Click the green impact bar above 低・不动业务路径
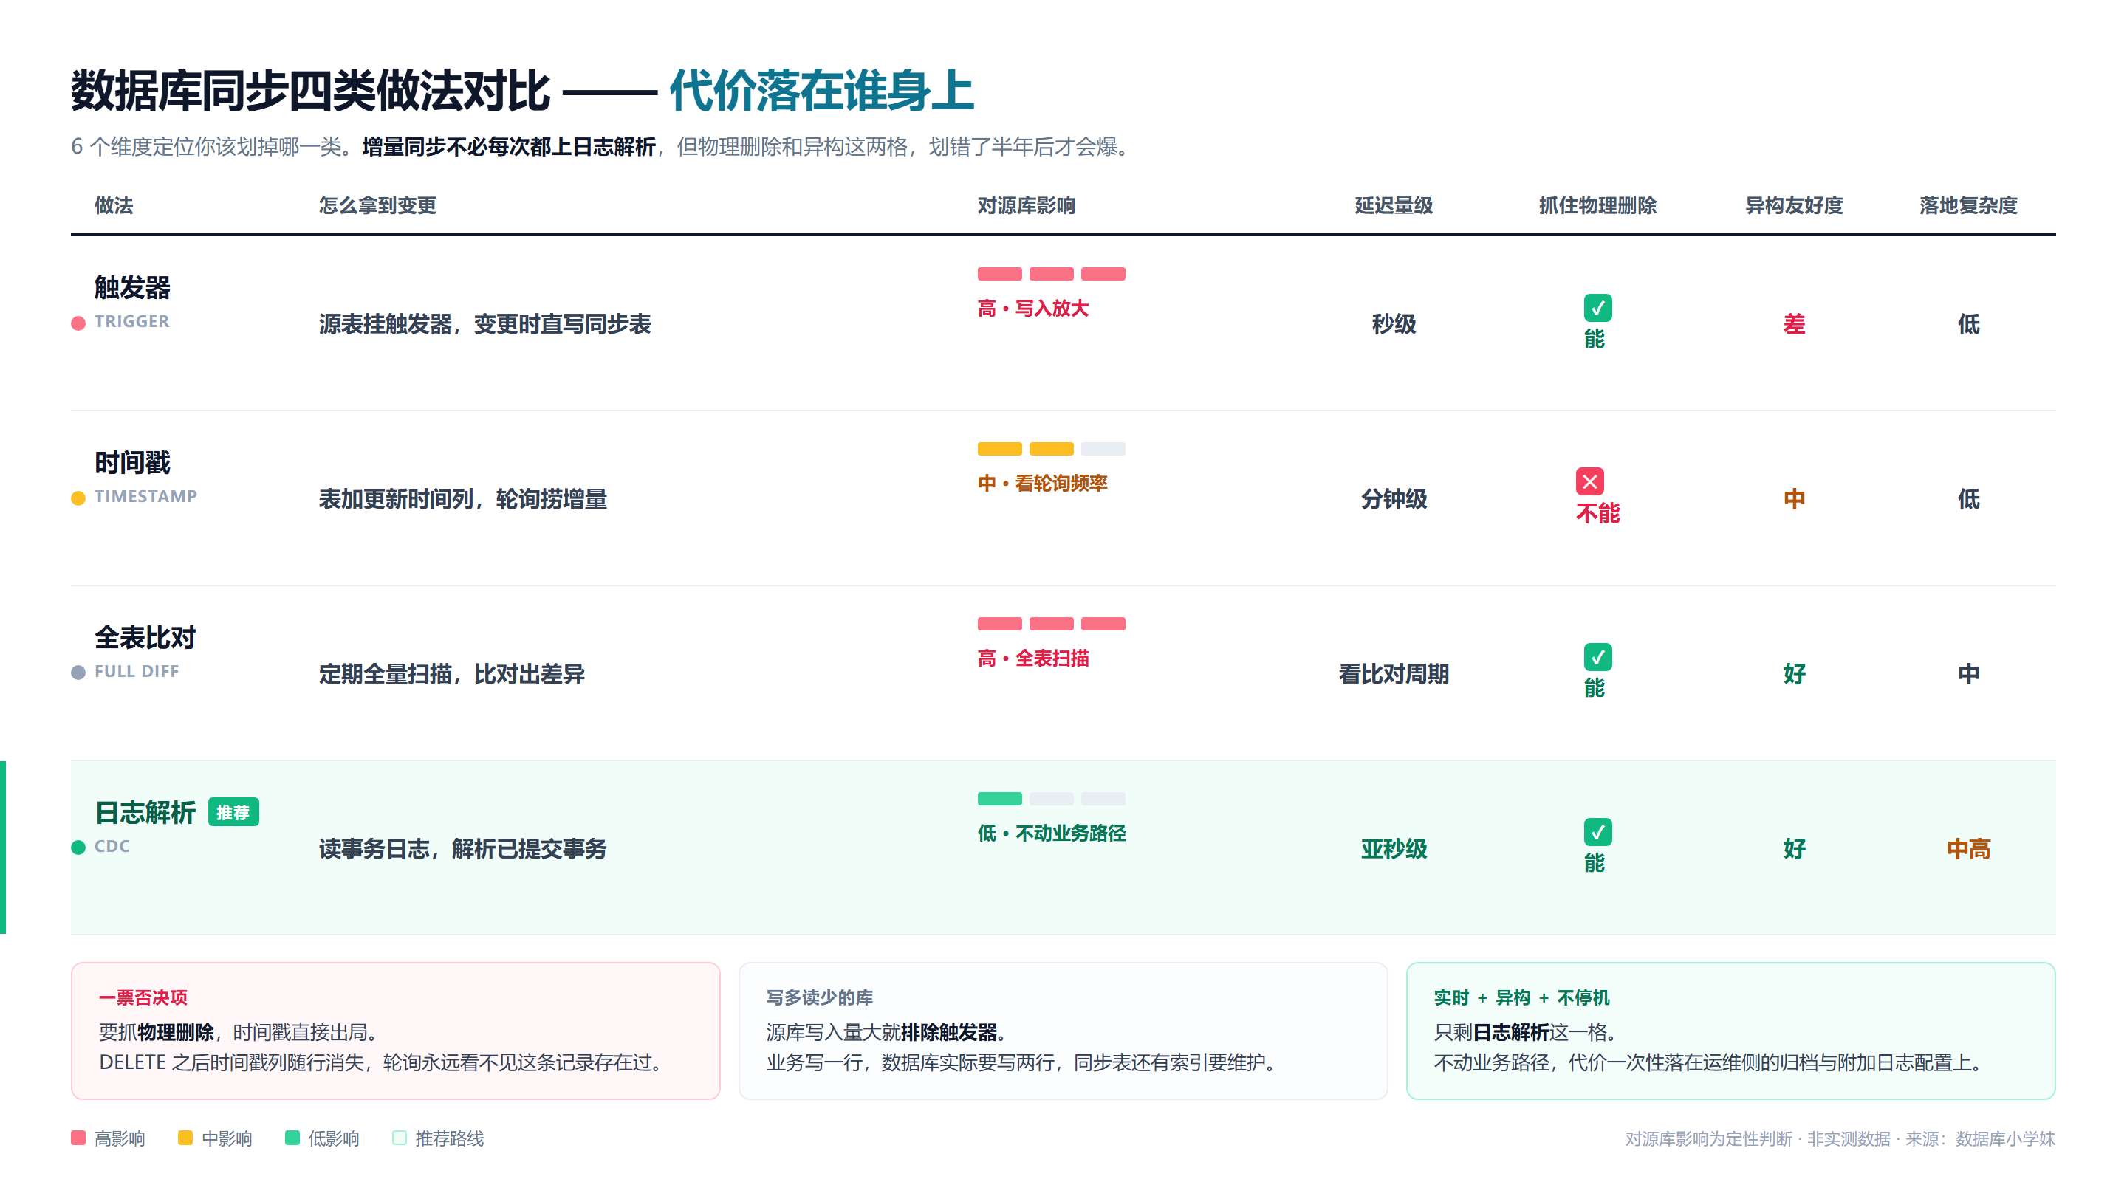The width and height of the screenshot is (2127, 1196). pyautogui.click(x=1000, y=799)
